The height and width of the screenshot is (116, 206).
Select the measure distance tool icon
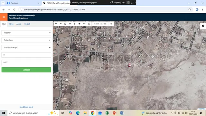[84, 24]
